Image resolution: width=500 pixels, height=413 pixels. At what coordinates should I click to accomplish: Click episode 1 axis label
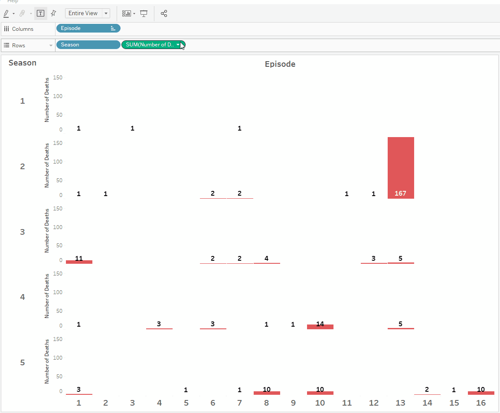pos(79,403)
